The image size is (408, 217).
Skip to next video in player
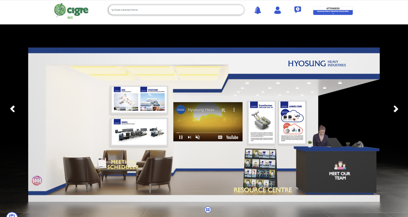coord(189,137)
